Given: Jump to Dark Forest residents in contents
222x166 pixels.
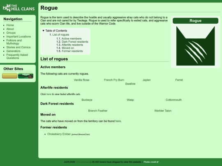Looking at the screenshot, I should (75, 42).
